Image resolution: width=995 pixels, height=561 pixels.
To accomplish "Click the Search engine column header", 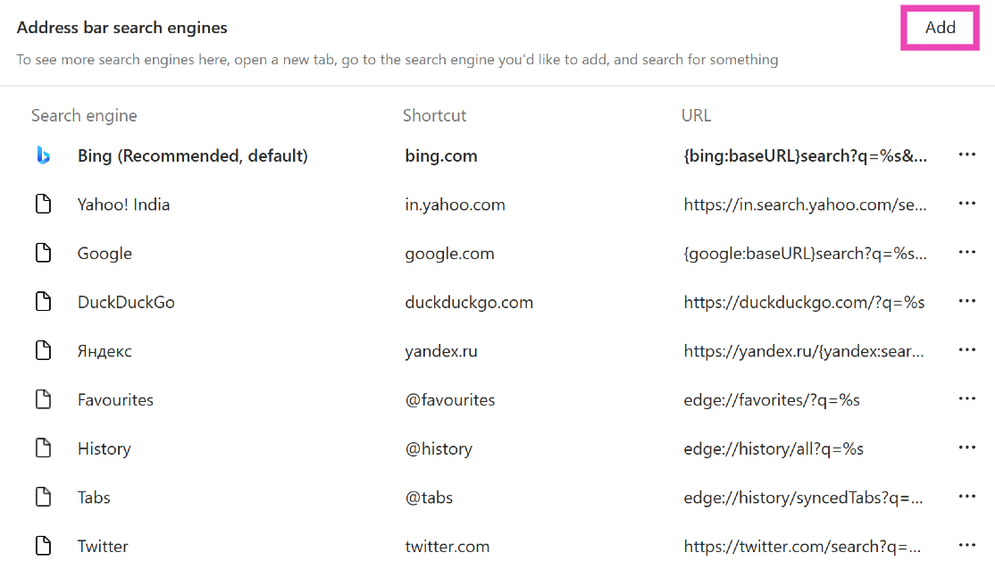I will [84, 115].
